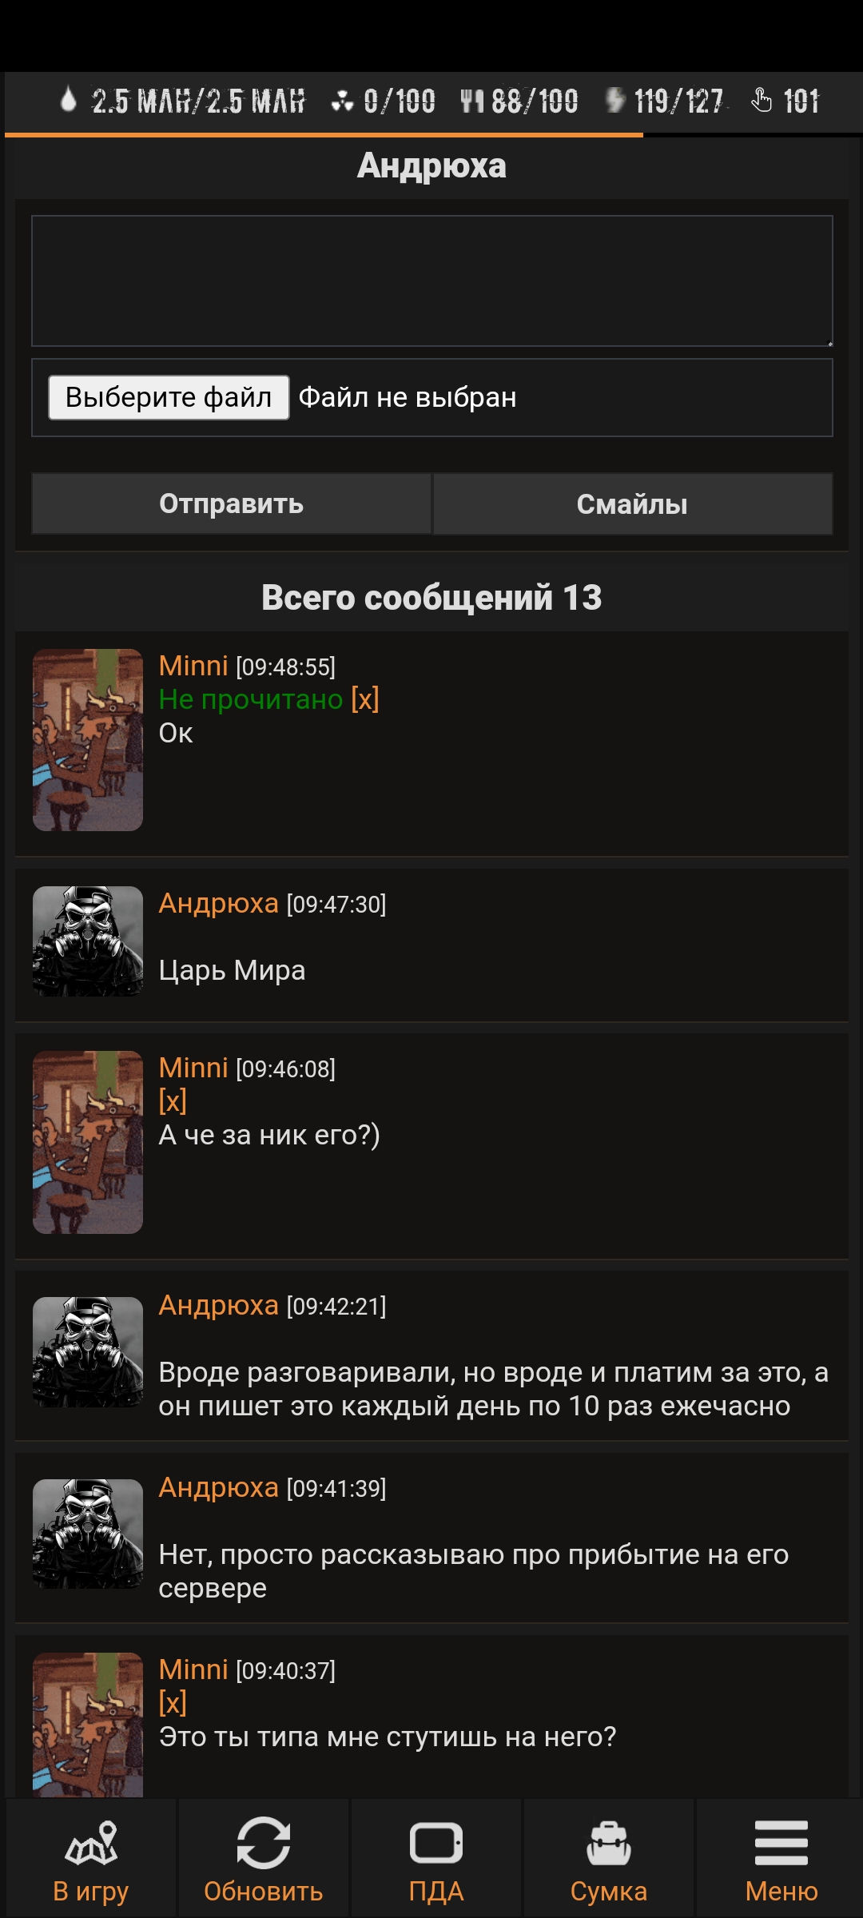Viewport: 863px width, 1918px height.
Task: Tap the radiation status icon 0/100
Action: click(342, 101)
